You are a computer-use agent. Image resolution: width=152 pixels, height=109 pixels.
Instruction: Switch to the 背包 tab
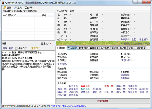coord(130,48)
